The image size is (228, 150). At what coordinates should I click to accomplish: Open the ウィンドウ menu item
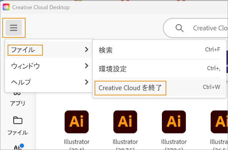pyautogui.click(x=49, y=66)
